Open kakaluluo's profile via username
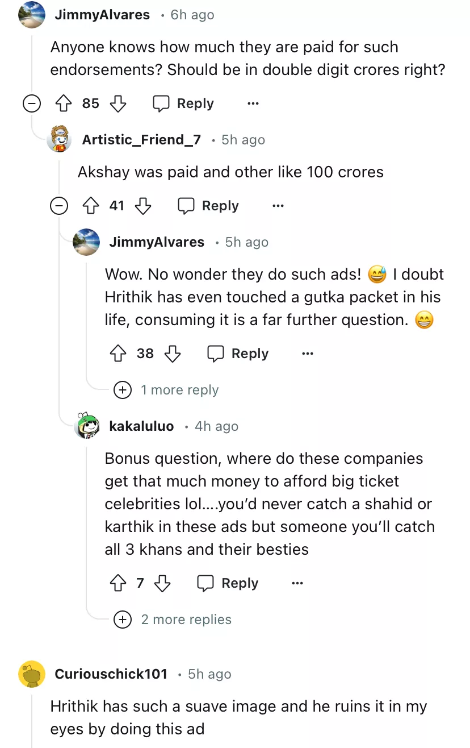Screen dimensions: 470x748 tap(141, 426)
